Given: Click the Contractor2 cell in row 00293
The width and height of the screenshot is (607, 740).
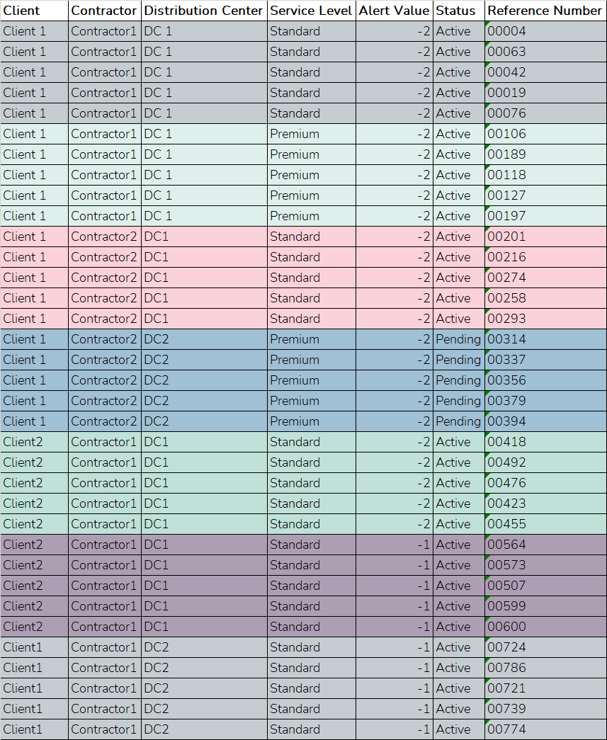Looking at the screenshot, I should point(104,319).
